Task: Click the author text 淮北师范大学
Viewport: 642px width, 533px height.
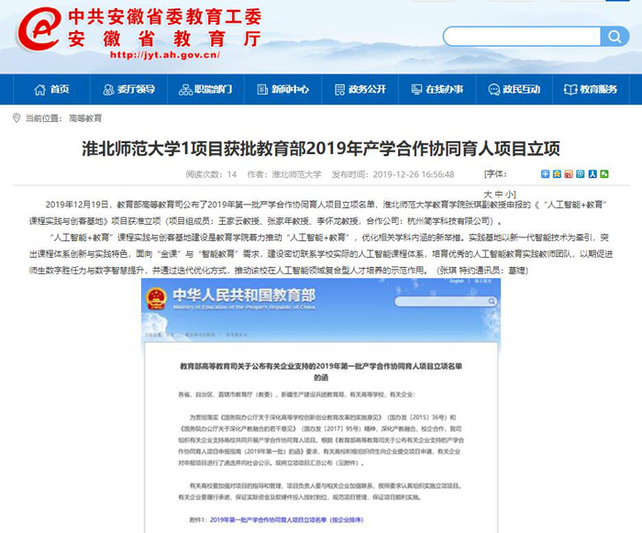Action: pyautogui.click(x=297, y=174)
